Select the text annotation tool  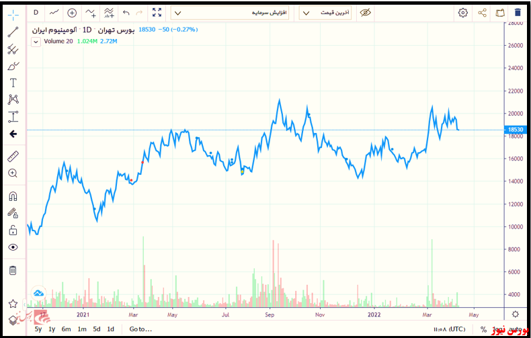tap(13, 83)
